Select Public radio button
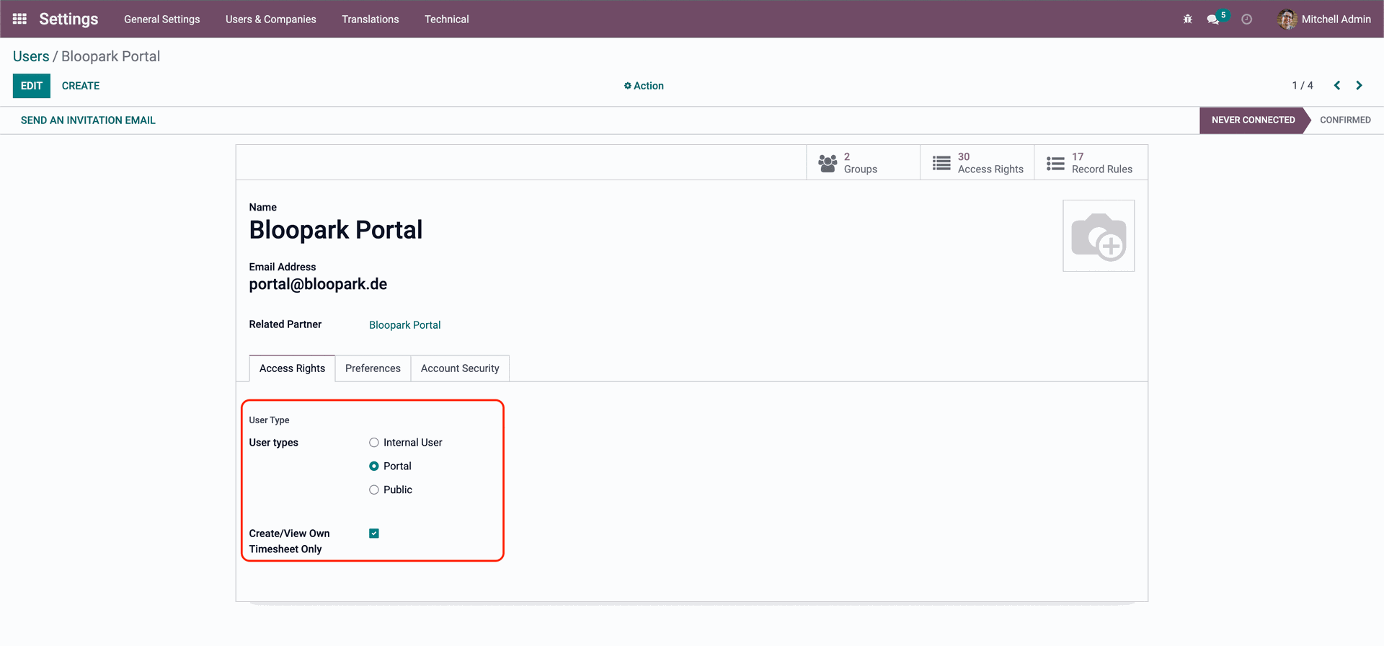Image resolution: width=1384 pixels, height=646 pixels. click(x=374, y=490)
